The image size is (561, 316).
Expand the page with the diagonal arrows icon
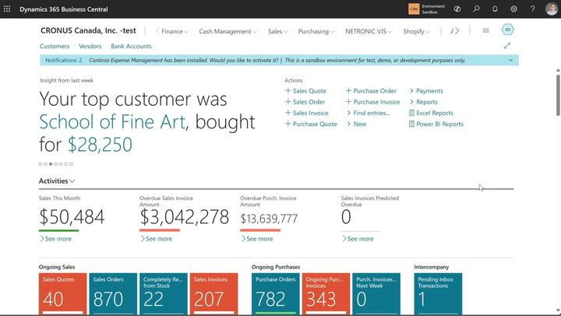(x=507, y=46)
